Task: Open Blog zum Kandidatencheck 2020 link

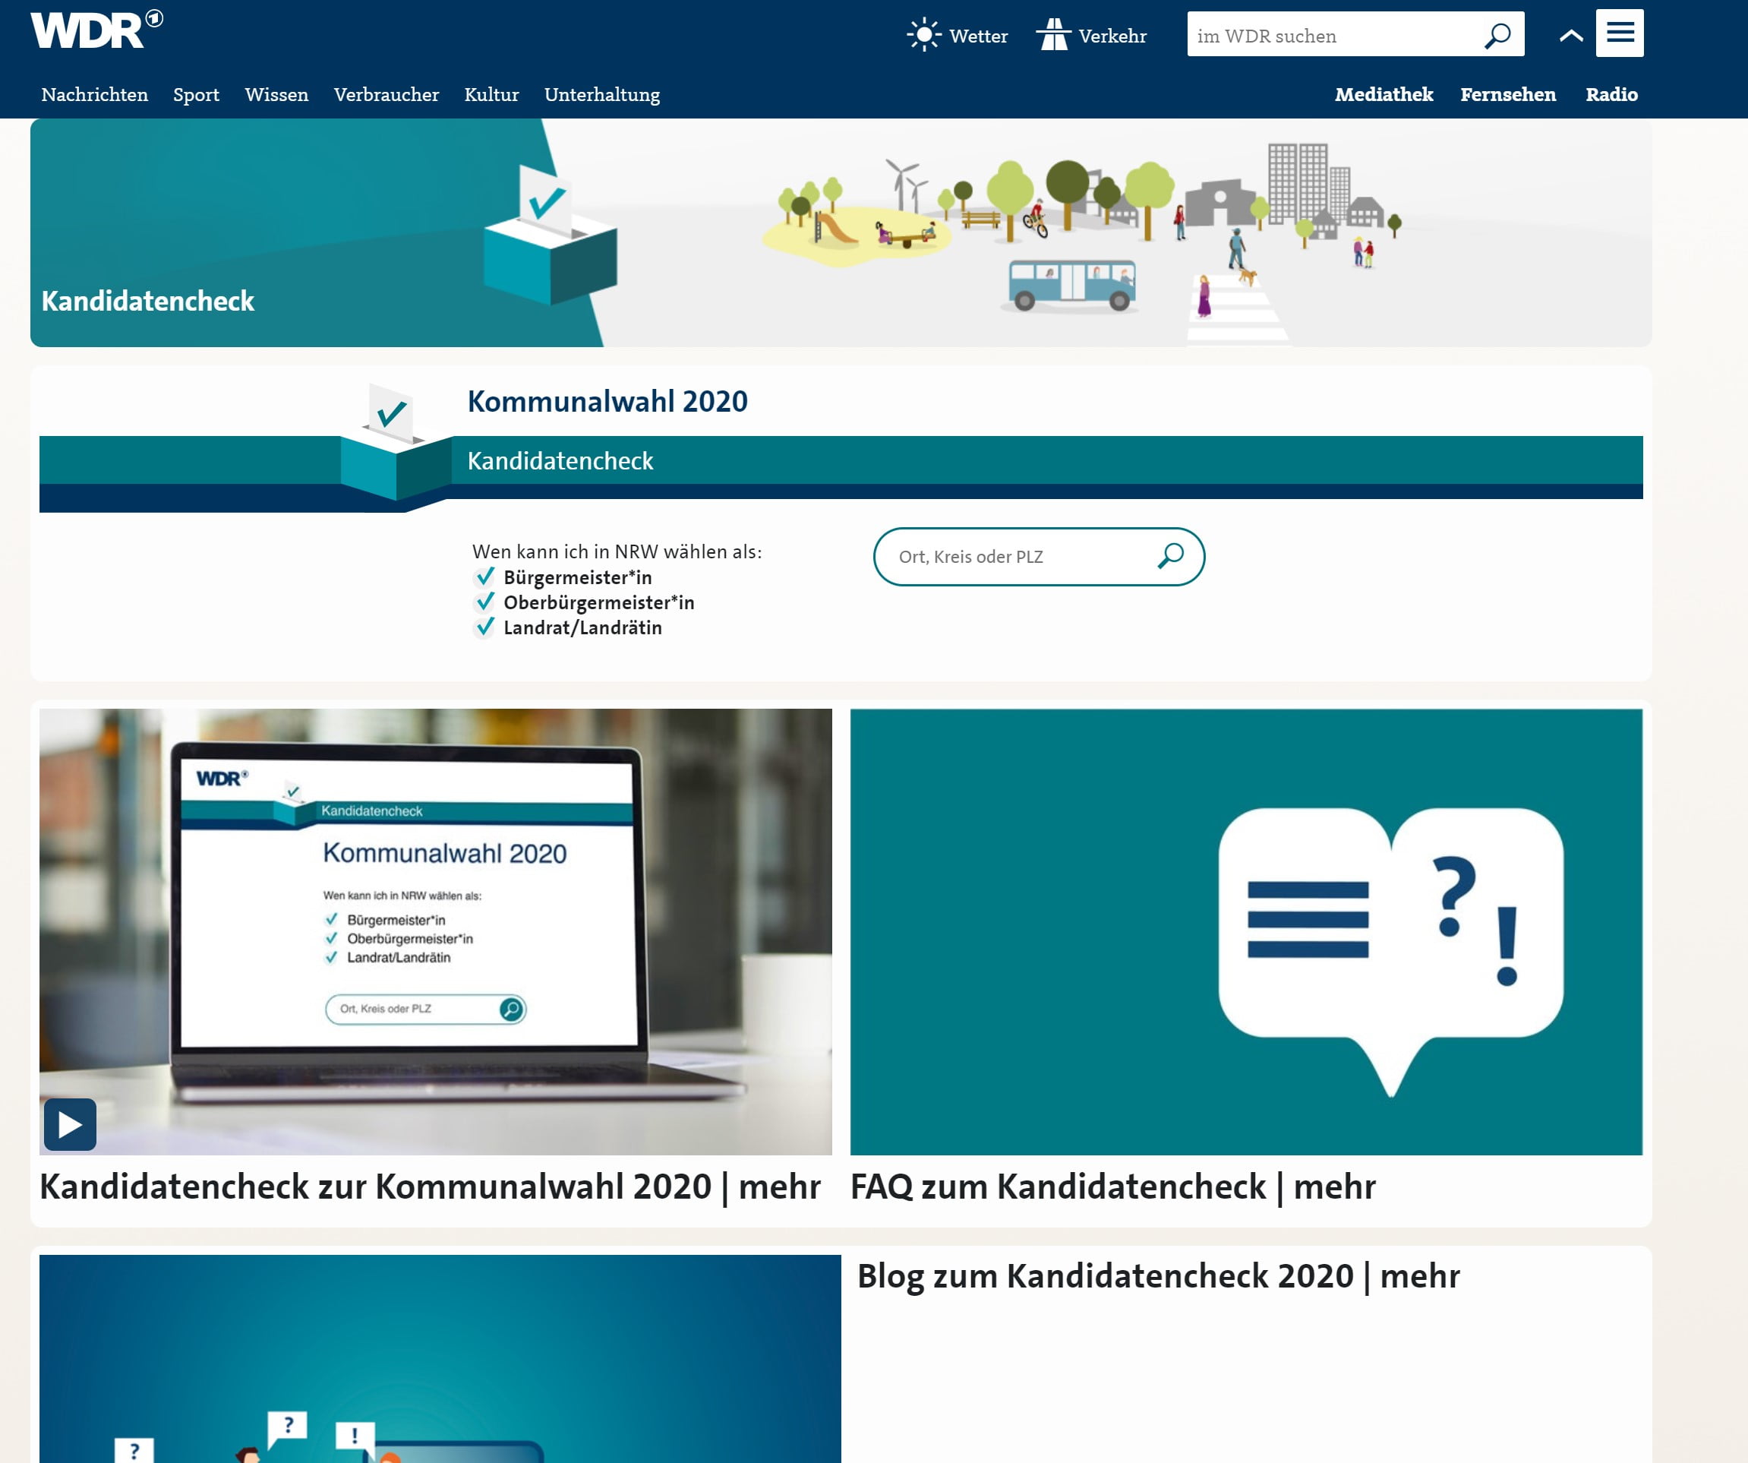Action: tap(1158, 1275)
